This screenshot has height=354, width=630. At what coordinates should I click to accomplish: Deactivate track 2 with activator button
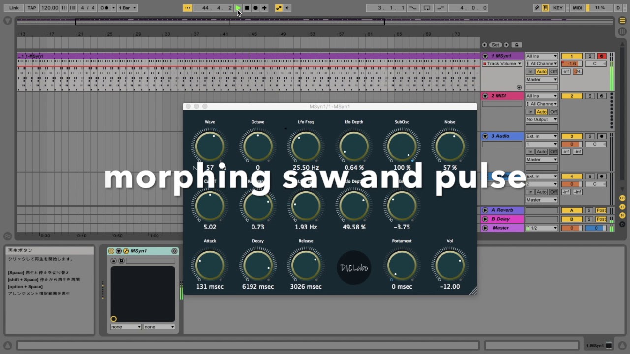point(571,96)
